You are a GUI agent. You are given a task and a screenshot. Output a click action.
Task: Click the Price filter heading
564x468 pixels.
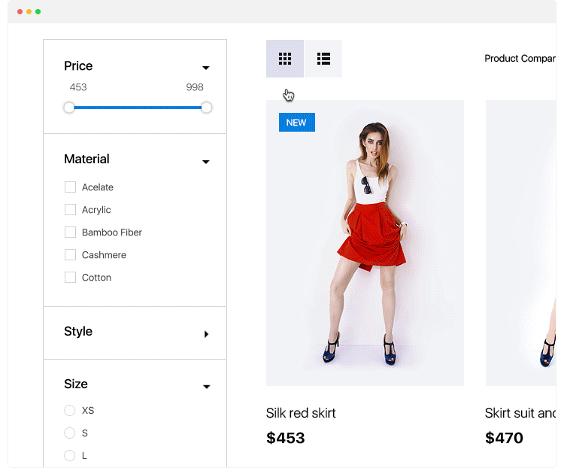[78, 66]
